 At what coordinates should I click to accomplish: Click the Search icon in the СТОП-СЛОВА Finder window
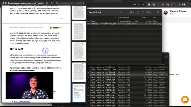pos(158,12)
